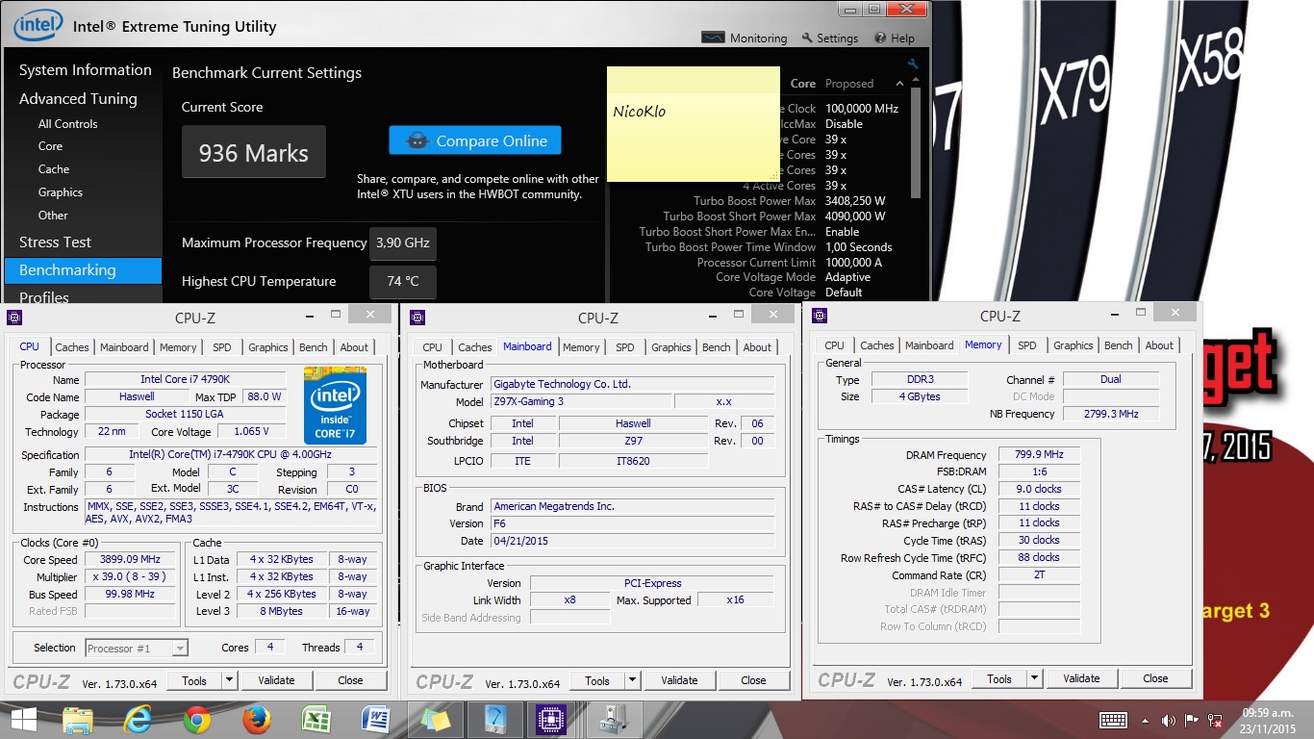Open Tools dropdown arrow in Mainboard window
The image size is (1314, 739).
point(632,680)
